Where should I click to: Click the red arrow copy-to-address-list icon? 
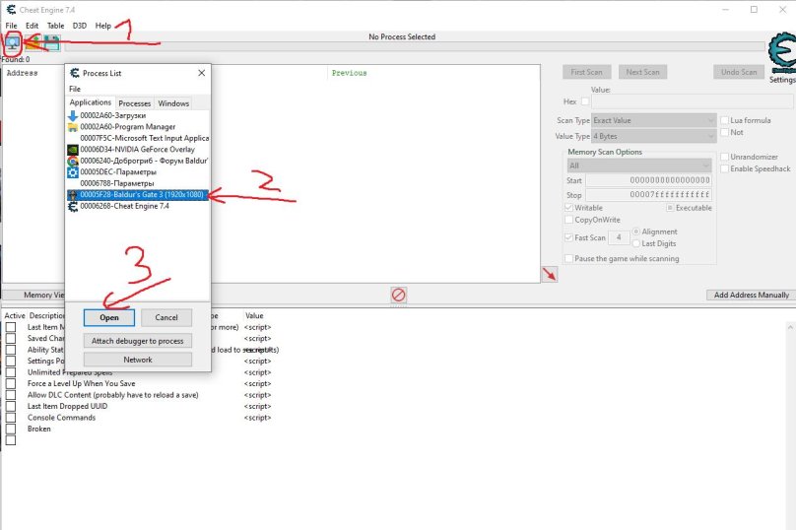coord(548,273)
